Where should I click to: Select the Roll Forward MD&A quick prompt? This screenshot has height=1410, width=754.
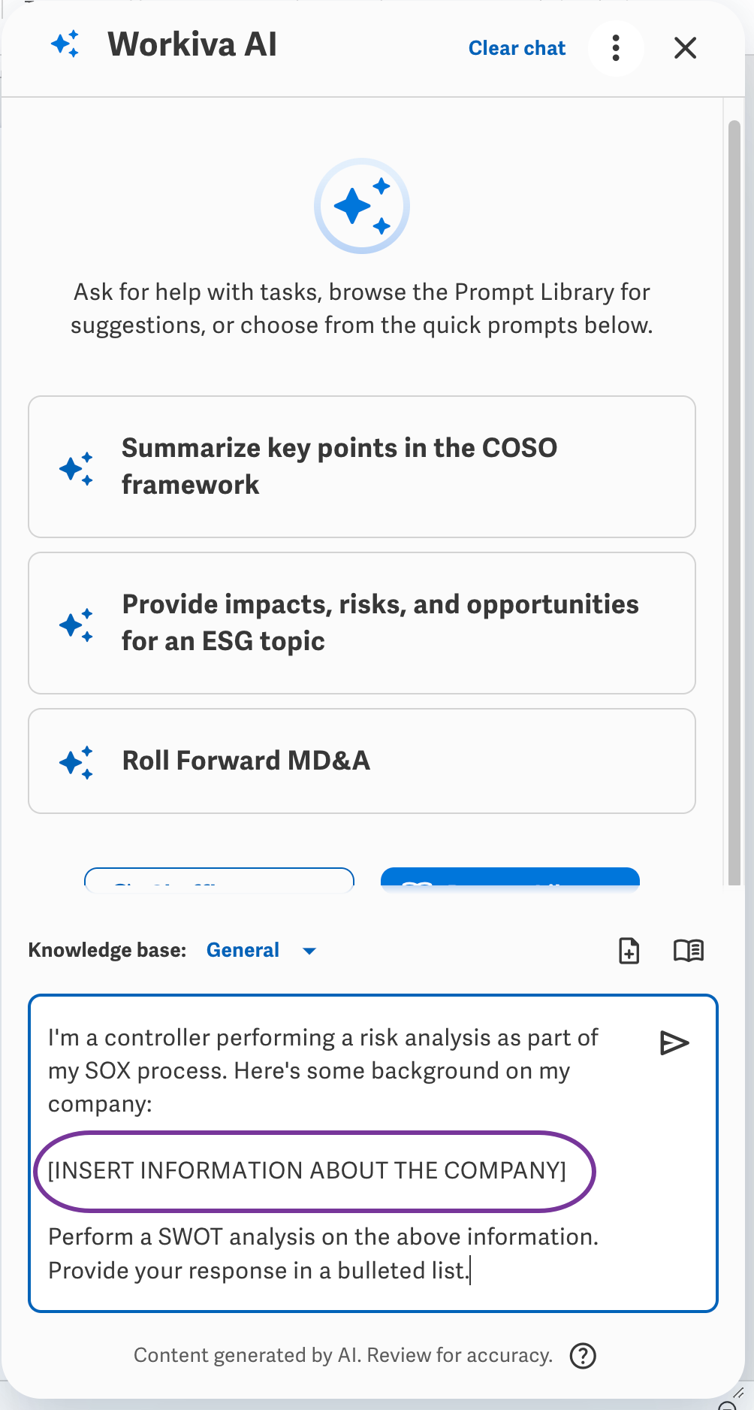pyautogui.click(x=362, y=761)
